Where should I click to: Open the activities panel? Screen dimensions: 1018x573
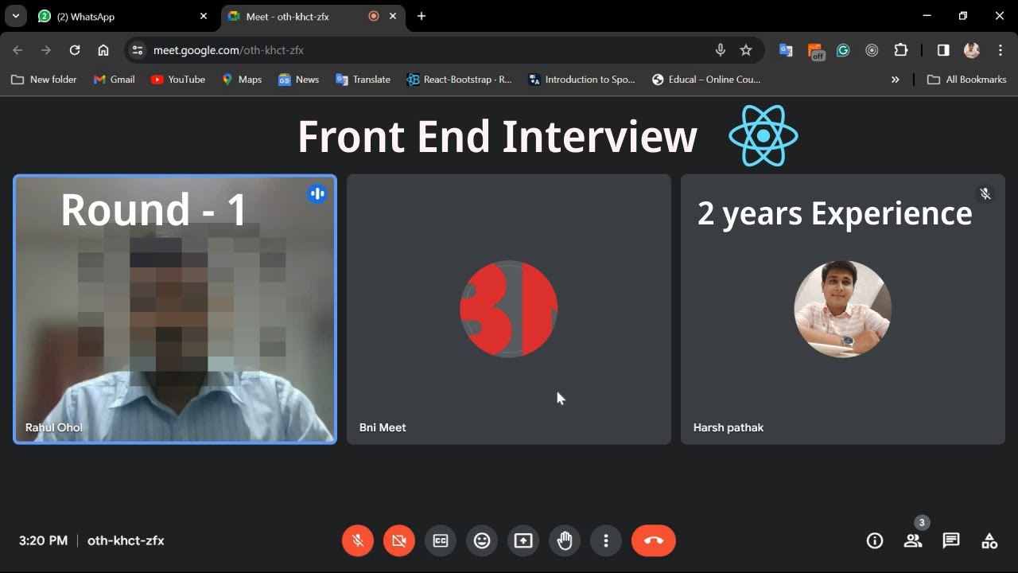[989, 541]
